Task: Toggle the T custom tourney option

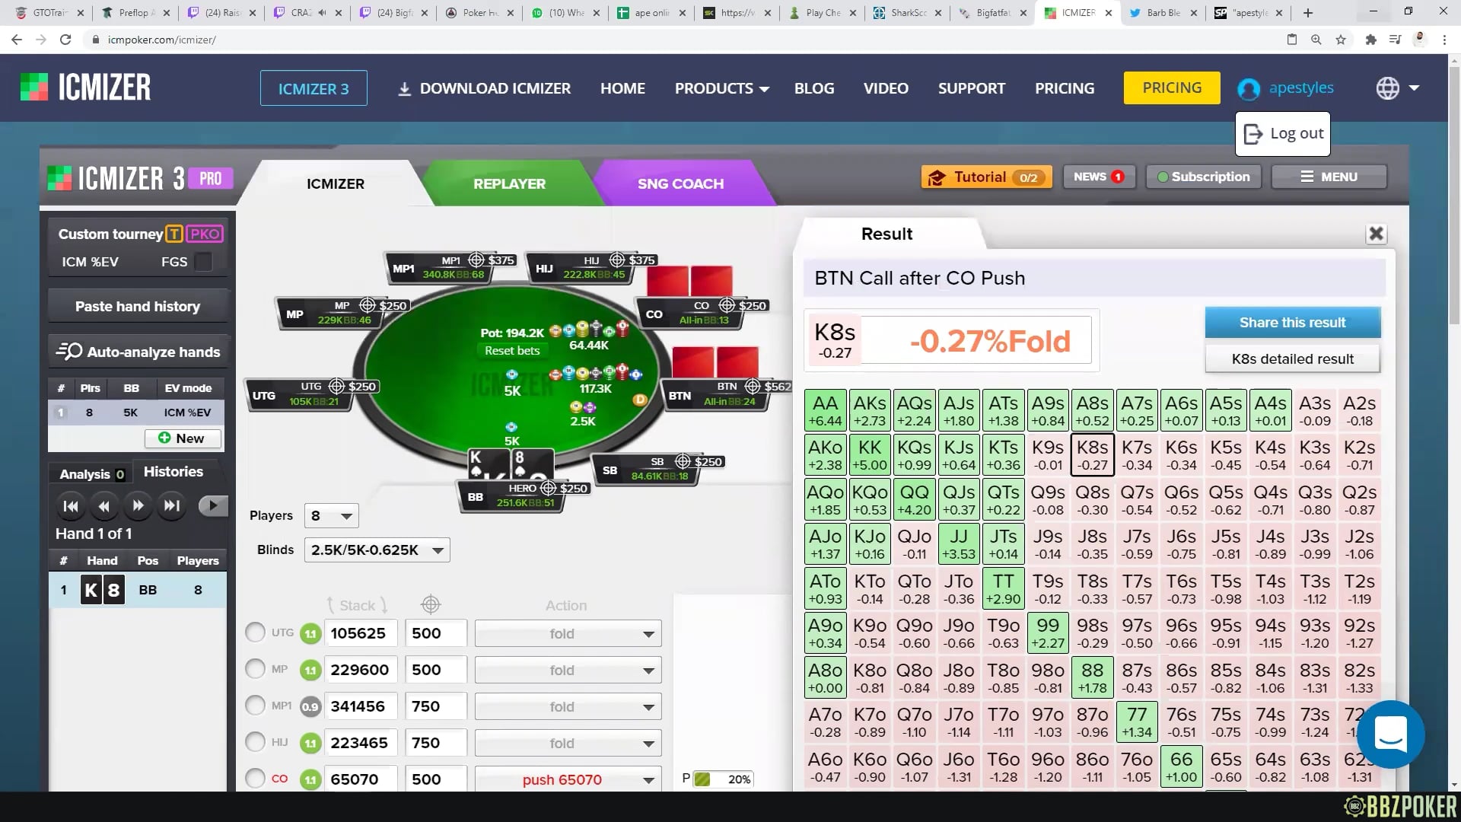Action: click(x=174, y=234)
